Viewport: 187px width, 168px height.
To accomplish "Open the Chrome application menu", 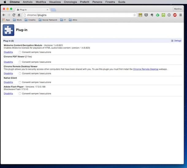I will point(14,2).
